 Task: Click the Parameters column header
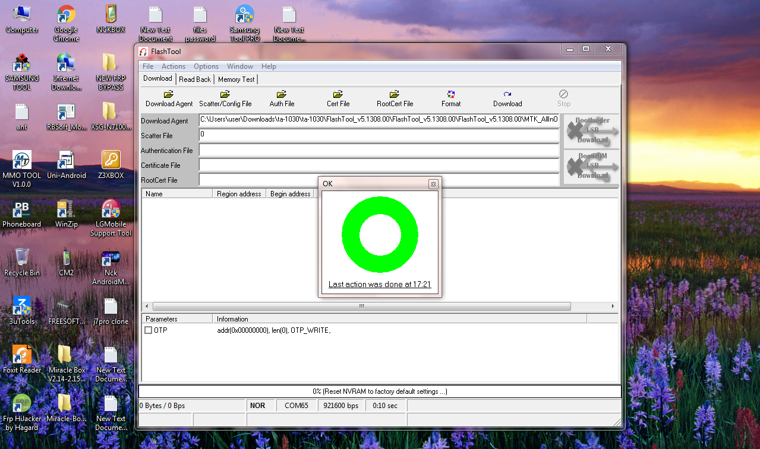pyautogui.click(x=177, y=319)
